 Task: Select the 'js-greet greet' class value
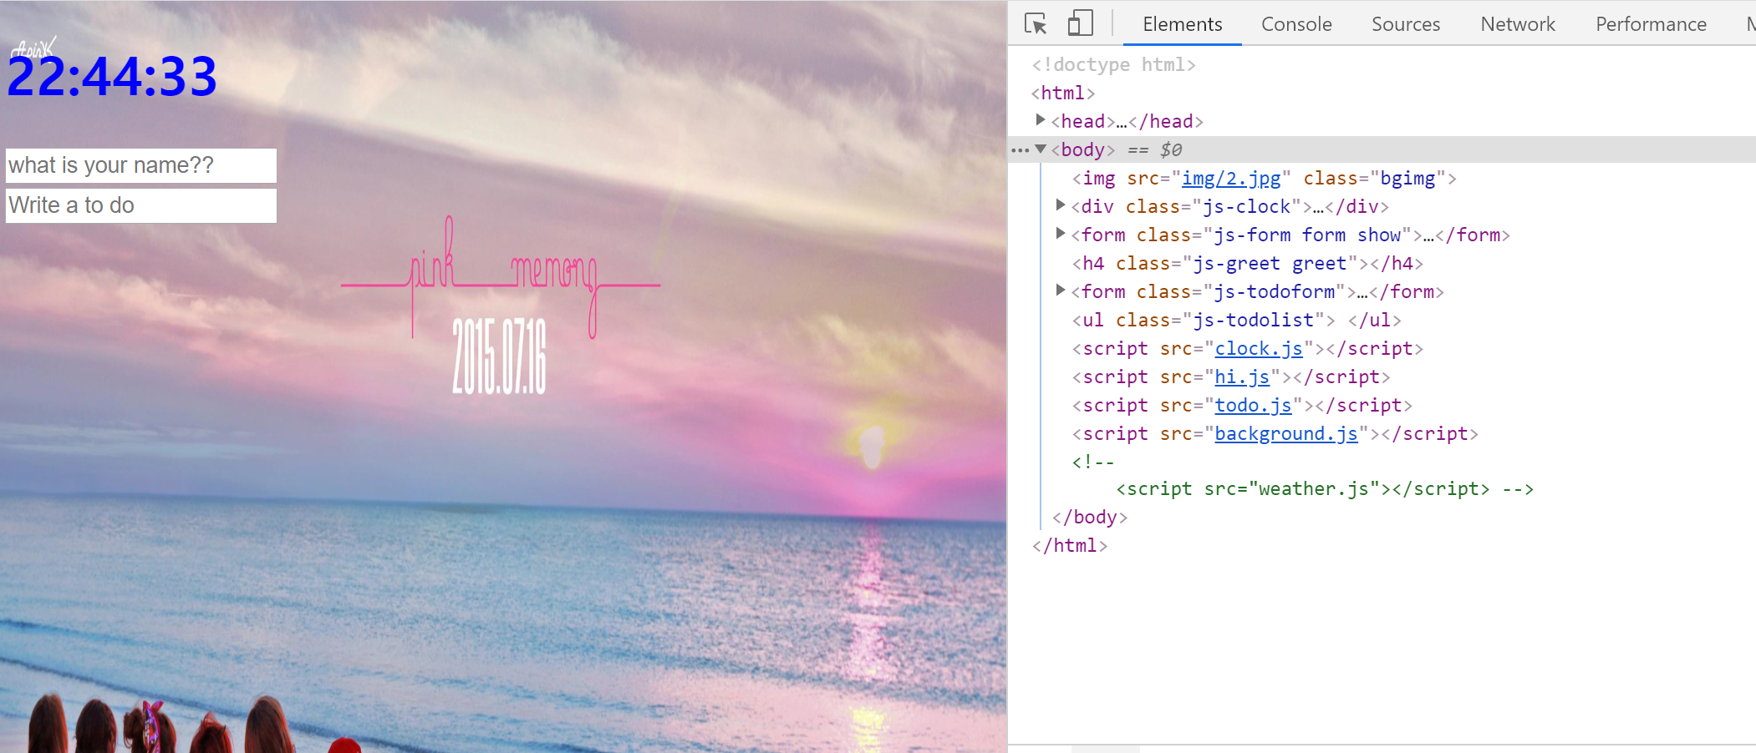[x=1270, y=263]
